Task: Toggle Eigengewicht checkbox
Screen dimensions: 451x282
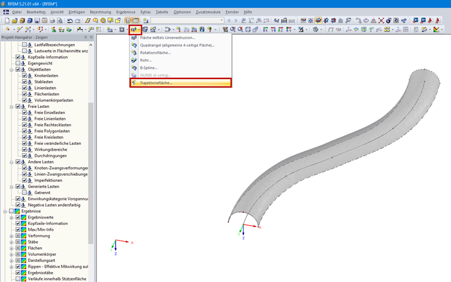Action: 18,63
